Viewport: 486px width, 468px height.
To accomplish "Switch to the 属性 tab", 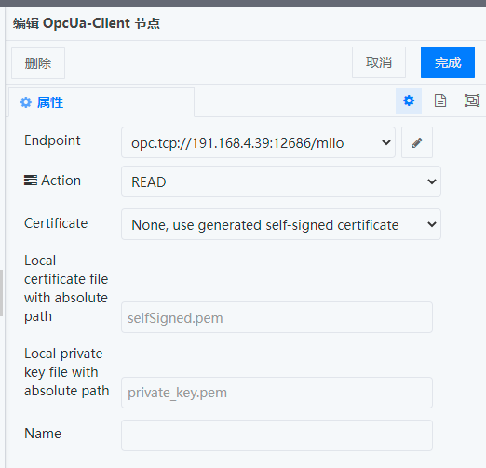I will click(x=101, y=102).
